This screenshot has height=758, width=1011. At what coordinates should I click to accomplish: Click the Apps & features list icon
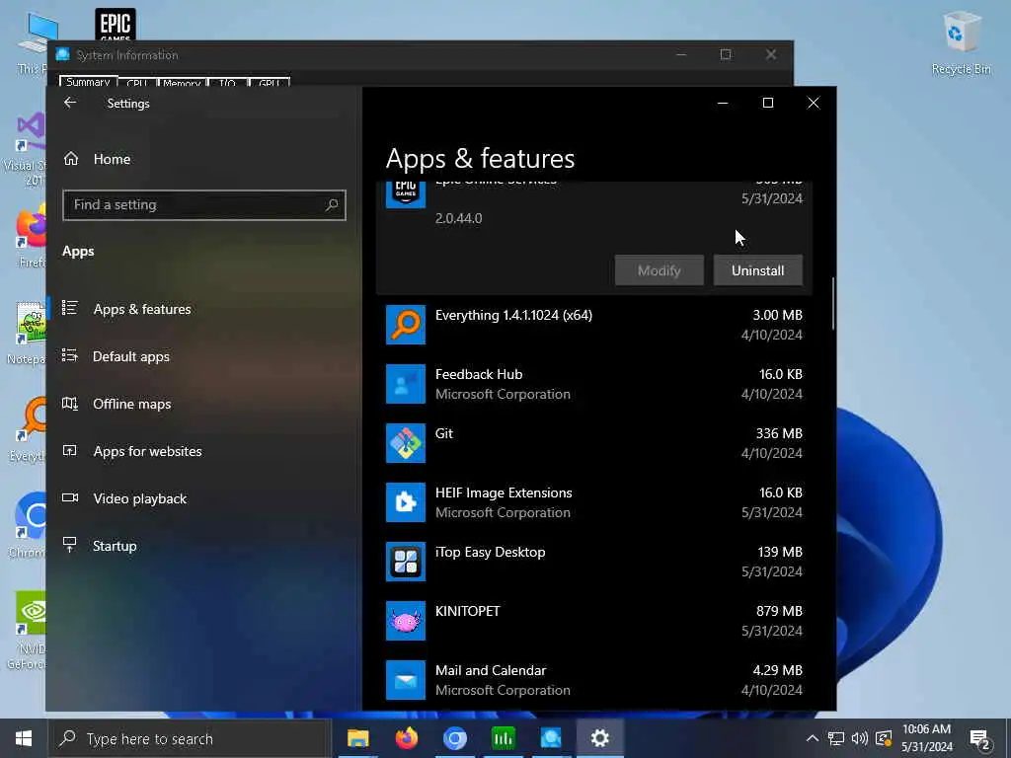point(70,308)
